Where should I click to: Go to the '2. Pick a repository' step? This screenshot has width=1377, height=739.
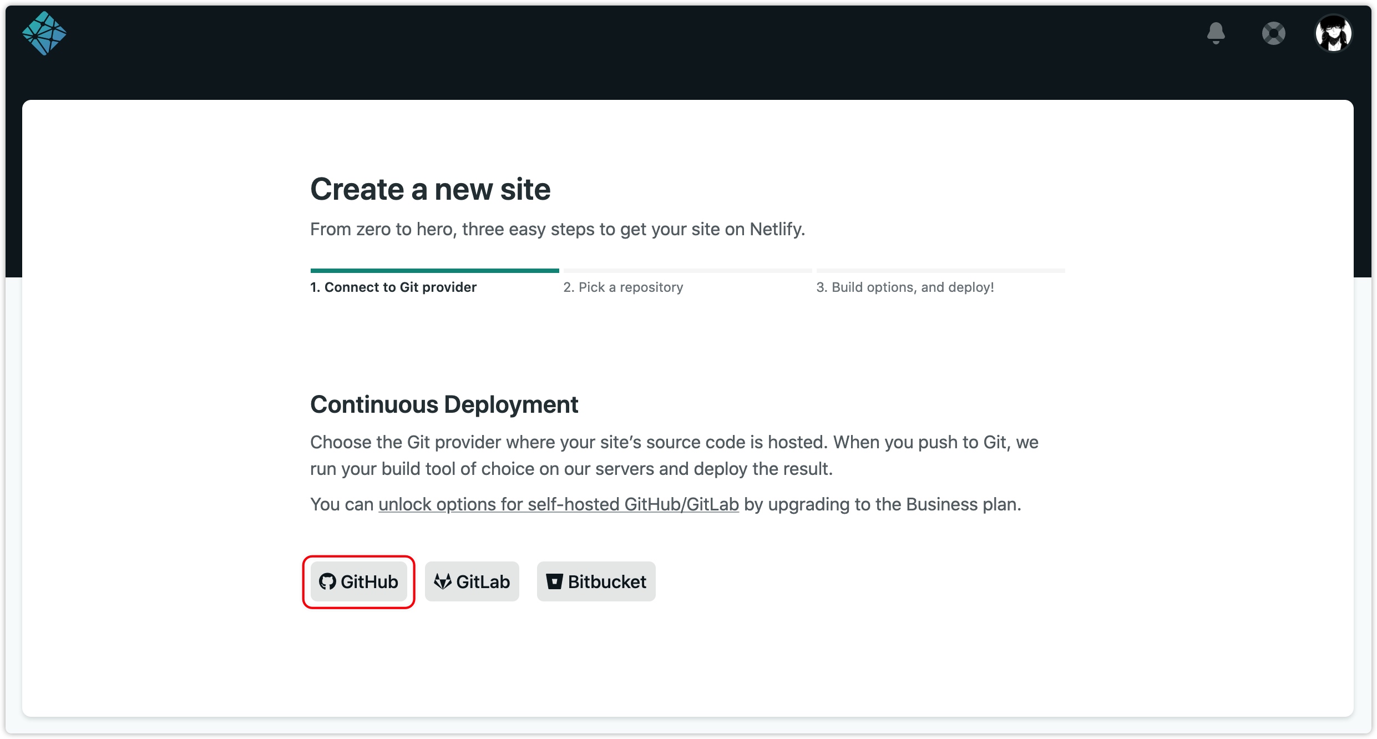click(623, 287)
